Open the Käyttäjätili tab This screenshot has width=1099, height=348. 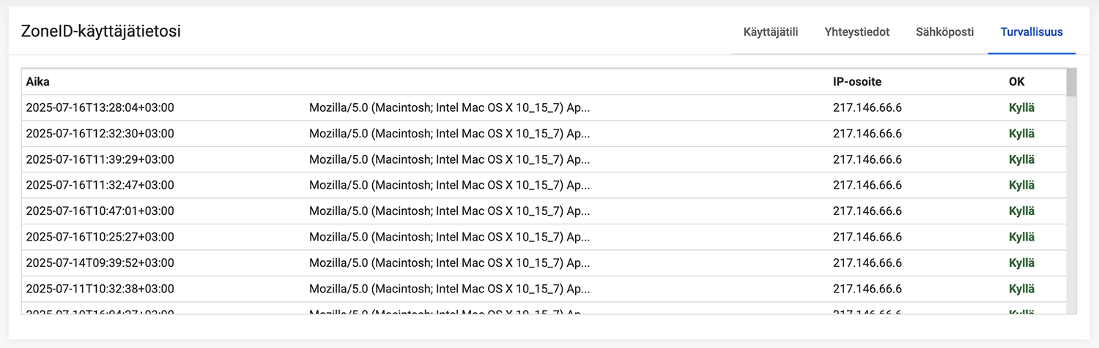(770, 32)
